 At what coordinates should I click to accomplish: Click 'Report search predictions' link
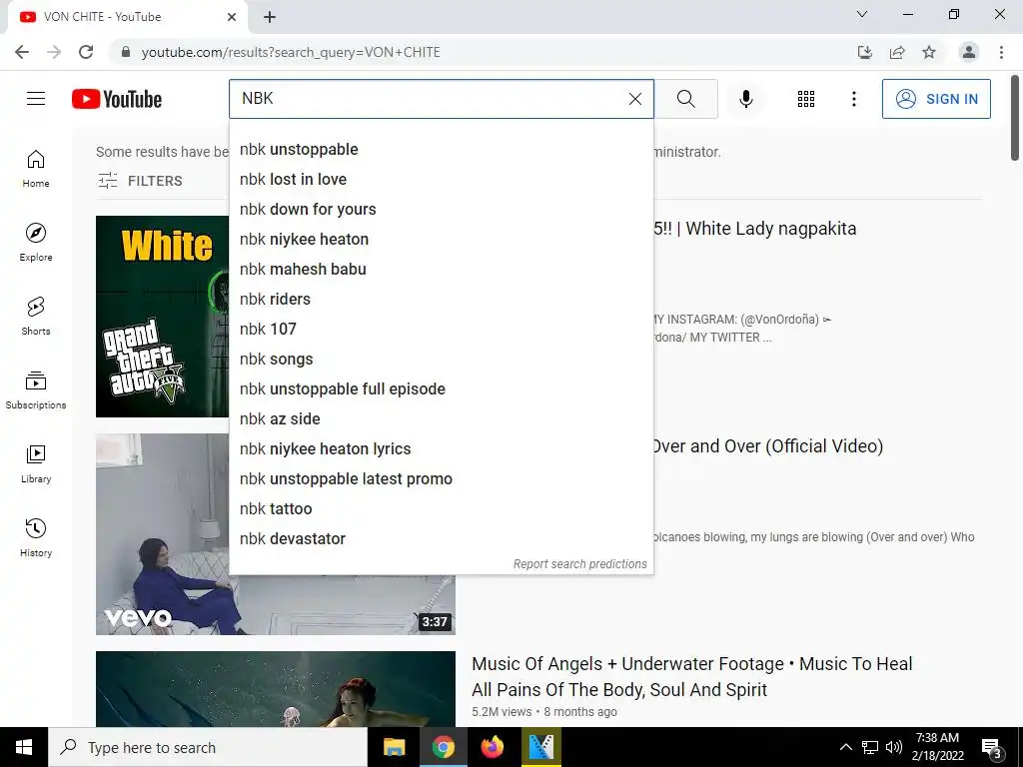pyautogui.click(x=580, y=564)
